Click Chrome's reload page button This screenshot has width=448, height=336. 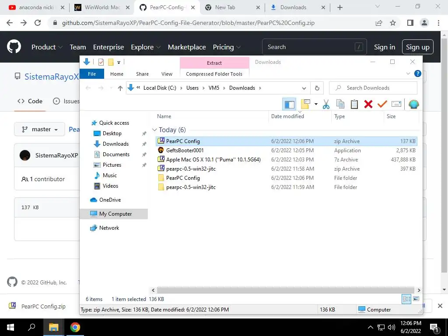[x=38, y=23]
